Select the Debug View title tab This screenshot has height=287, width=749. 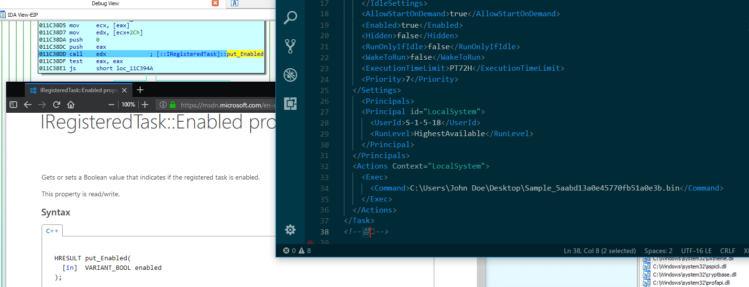point(105,3)
